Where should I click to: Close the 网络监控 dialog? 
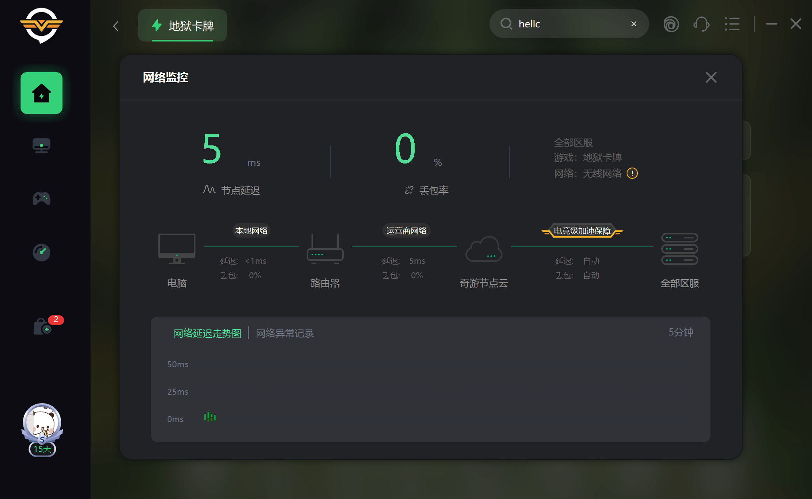(711, 77)
